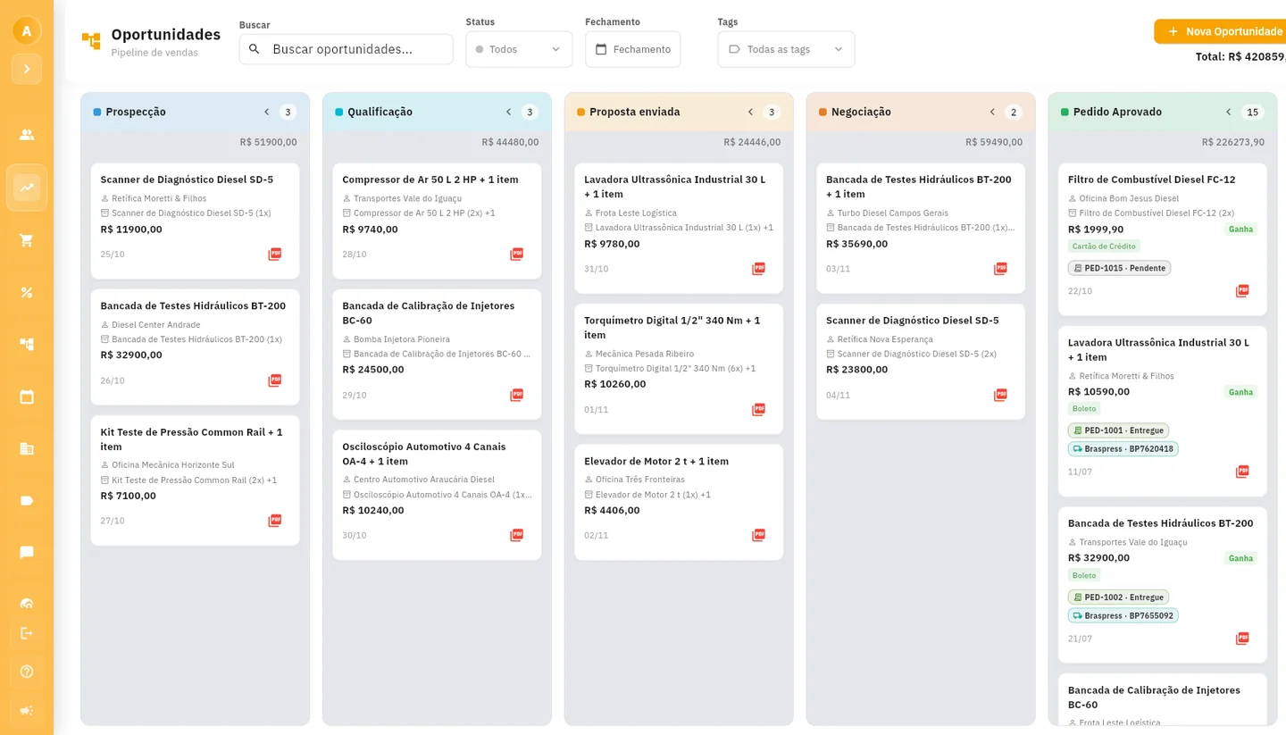Click the PED-1001 · Entregue order chip
This screenshot has height=735, width=1286.
click(1118, 430)
